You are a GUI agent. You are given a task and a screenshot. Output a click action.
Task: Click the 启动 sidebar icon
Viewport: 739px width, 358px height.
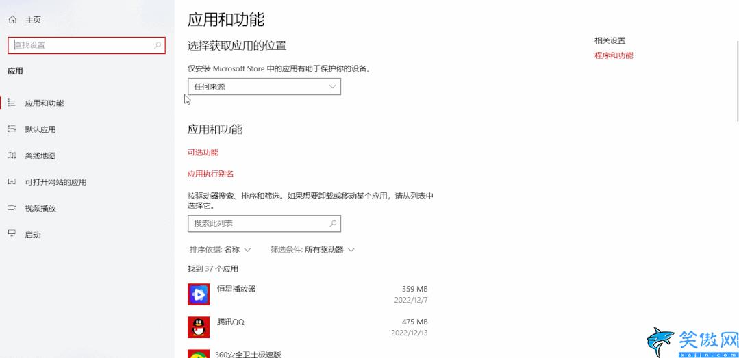12,234
